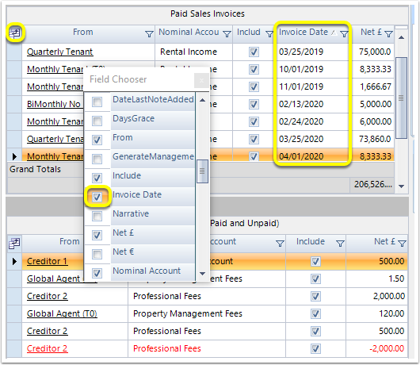
Task: Click filter icon on Nominal Account column
Action: point(227,34)
